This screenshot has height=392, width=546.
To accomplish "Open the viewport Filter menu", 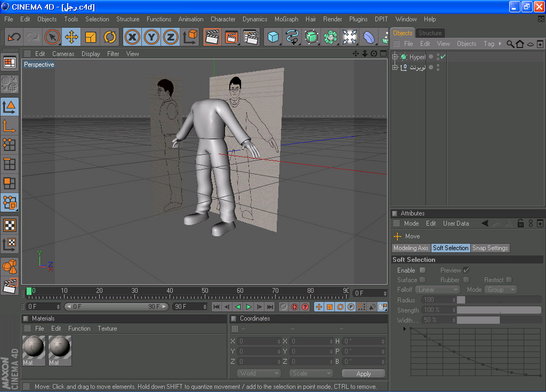I will 113,54.
